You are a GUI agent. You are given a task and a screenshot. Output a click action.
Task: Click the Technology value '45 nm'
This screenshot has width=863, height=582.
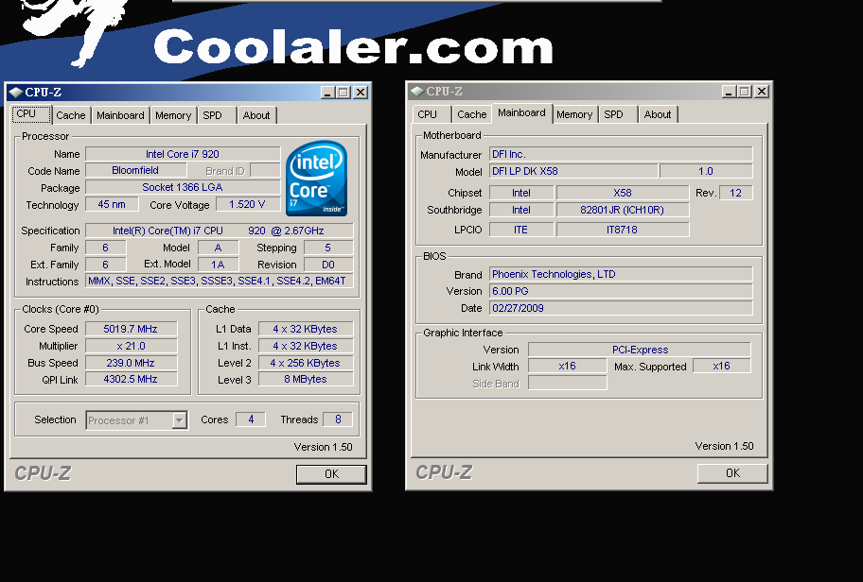coord(112,204)
